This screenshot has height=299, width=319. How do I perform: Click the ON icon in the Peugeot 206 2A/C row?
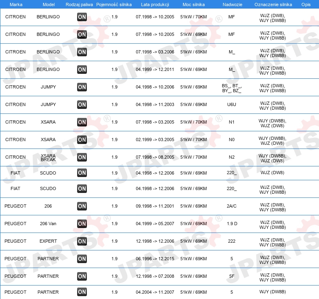[x=82, y=206]
